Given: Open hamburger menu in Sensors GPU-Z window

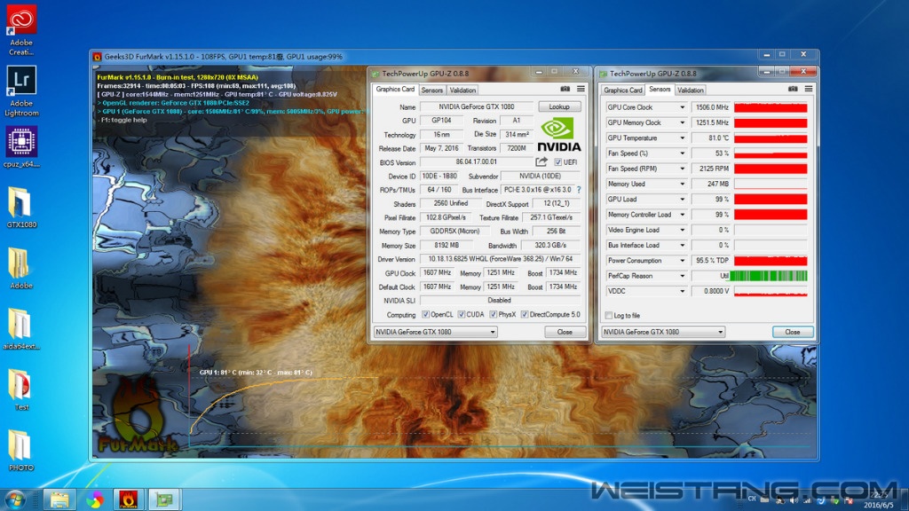Looking at the screenshot, I should point(808,90).
